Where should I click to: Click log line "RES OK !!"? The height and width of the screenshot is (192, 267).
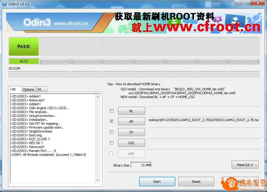point(27,143)
